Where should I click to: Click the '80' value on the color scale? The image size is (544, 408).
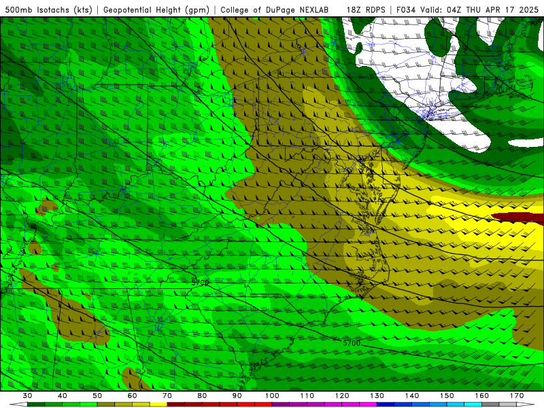pos(202,396)
